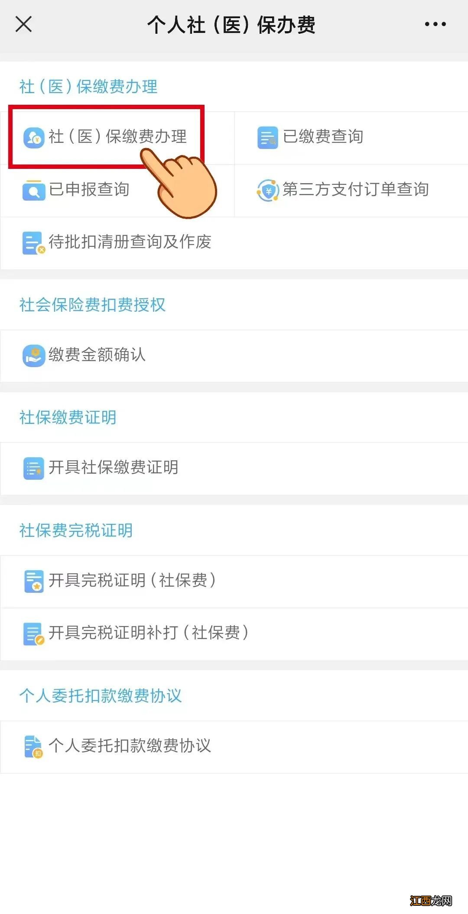468x914 pixels.
Task: Click the 个人委托扣款缴费协议 item icon
Action: (33, 746)
